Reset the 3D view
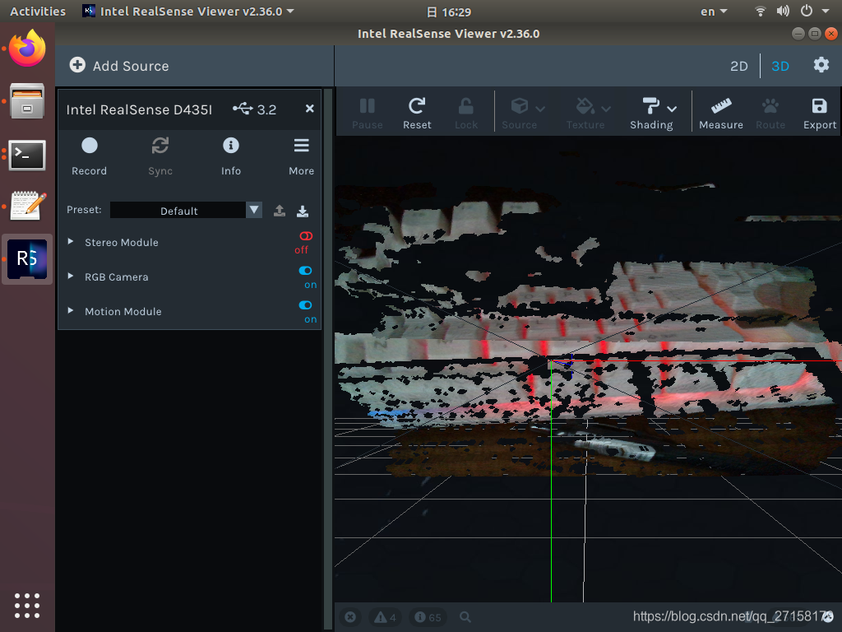This screenshot has width=842, height=632. (x=417, y=113)
